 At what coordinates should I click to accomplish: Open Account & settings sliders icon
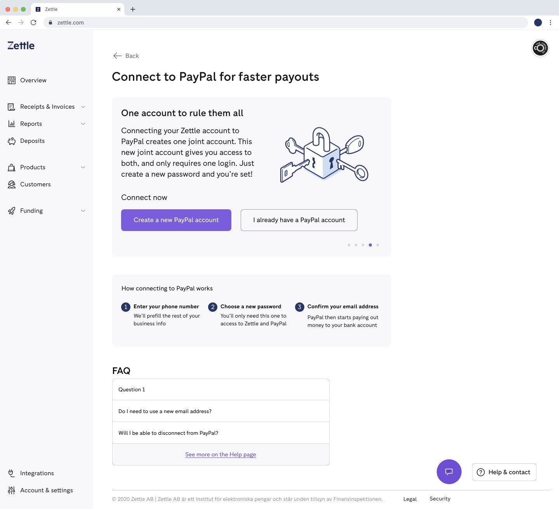12,490
